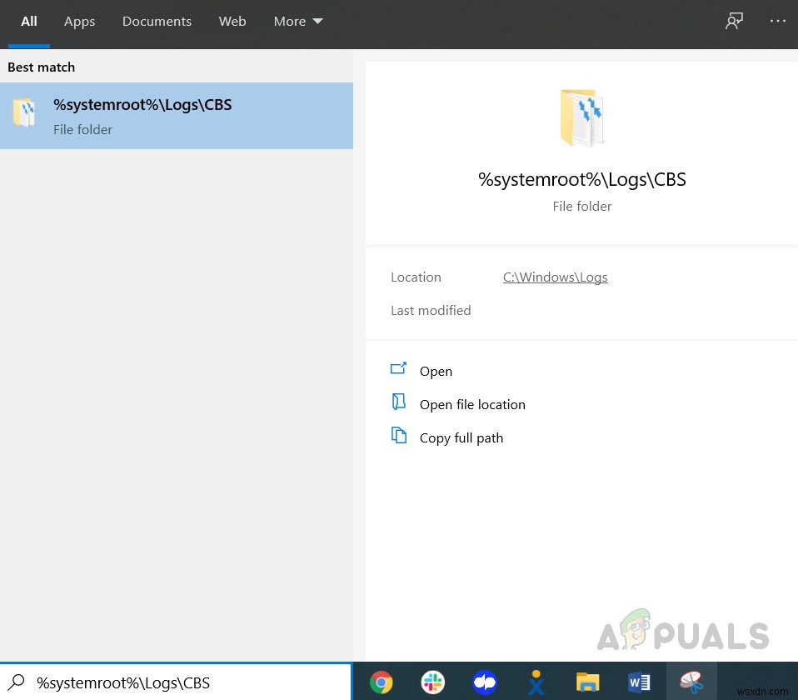This screenshot has width=798, height=700.
Task: Open the blue chat bubbles taskbar app
Action: click(x=485, y=682)
